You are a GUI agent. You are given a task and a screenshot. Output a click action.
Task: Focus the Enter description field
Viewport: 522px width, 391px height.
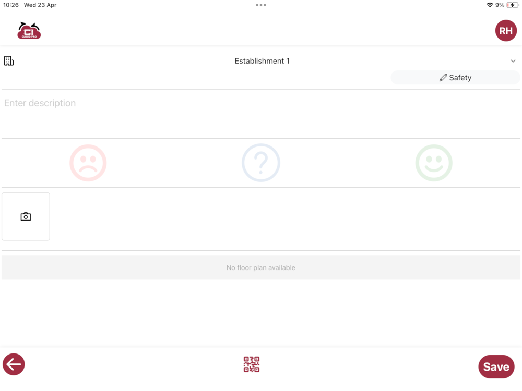click(261, 114)
